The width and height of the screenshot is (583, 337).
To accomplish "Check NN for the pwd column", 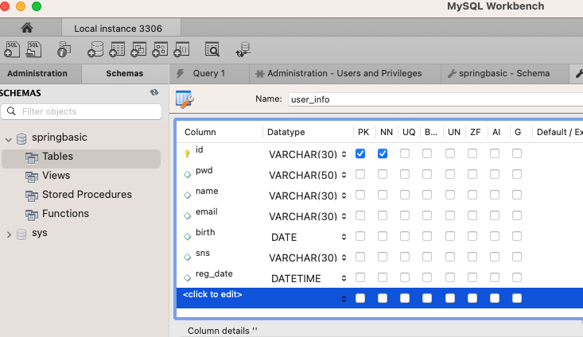I will [383, 174].
